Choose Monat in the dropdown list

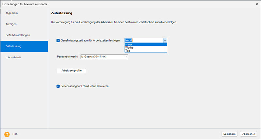pyautogui.click(x=146, y=45)
